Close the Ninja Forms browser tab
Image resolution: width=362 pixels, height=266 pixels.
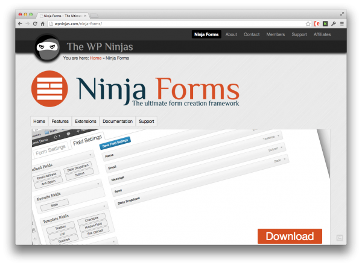pyautogui.click(x=85, y=16)
